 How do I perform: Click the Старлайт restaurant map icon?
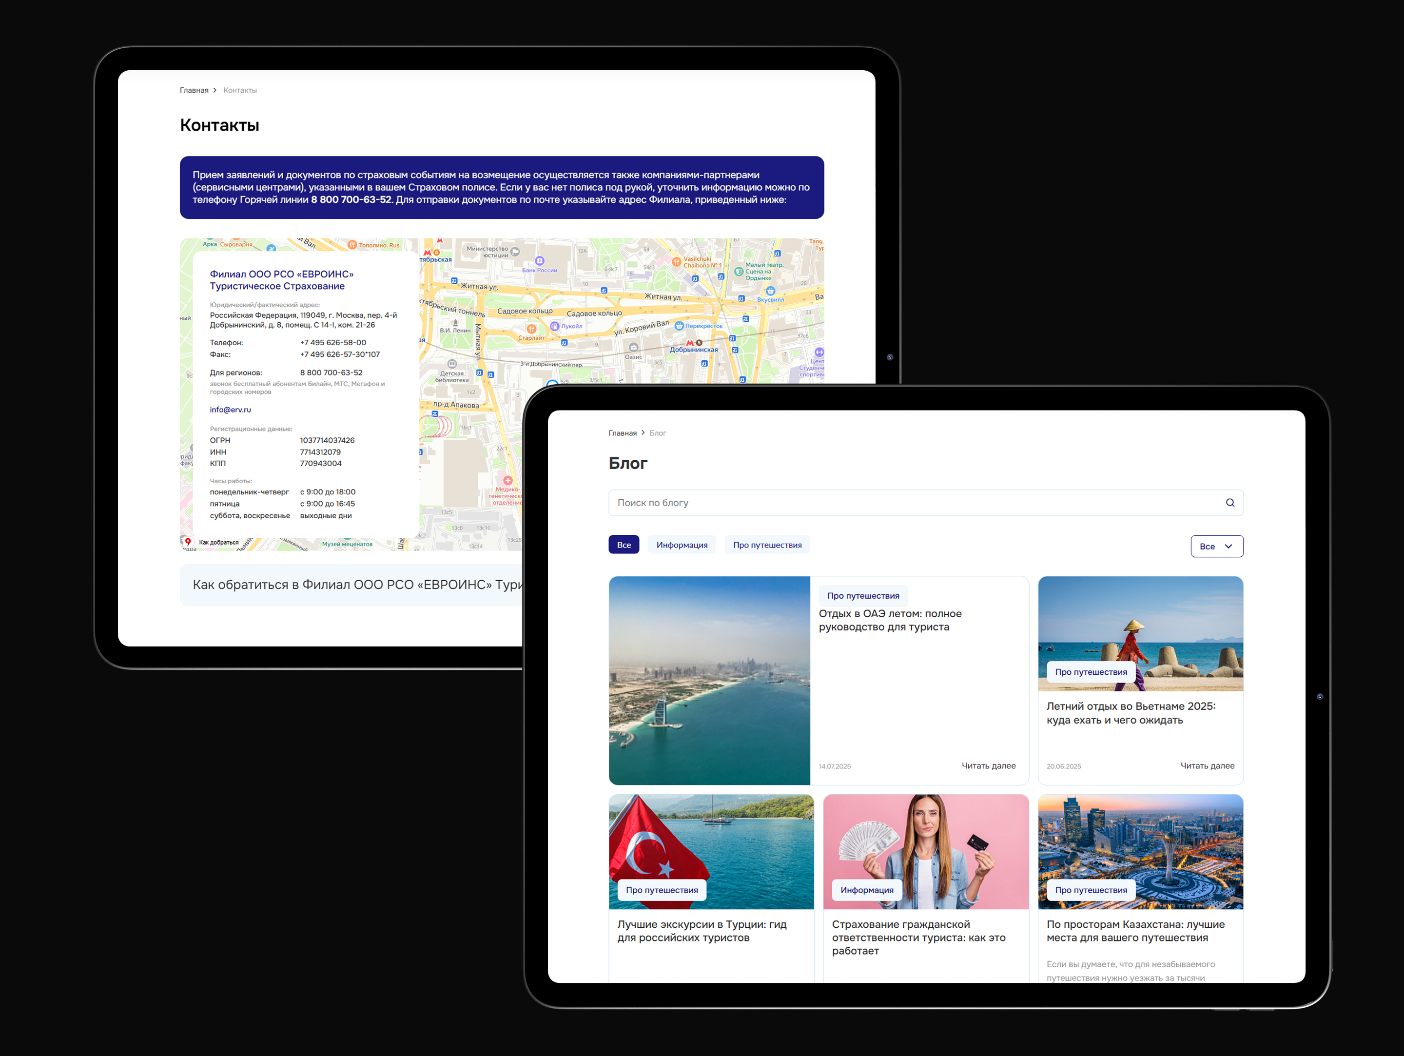pos(531,329)
